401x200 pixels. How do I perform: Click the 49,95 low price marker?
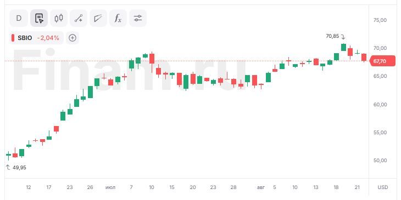tap(19, 168)
